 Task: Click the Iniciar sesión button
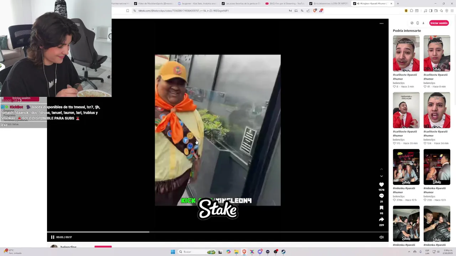tap(439, 23)
